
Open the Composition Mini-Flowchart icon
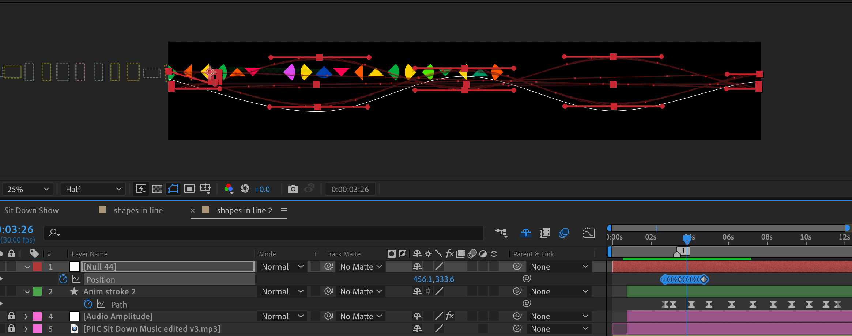[502, 233]
